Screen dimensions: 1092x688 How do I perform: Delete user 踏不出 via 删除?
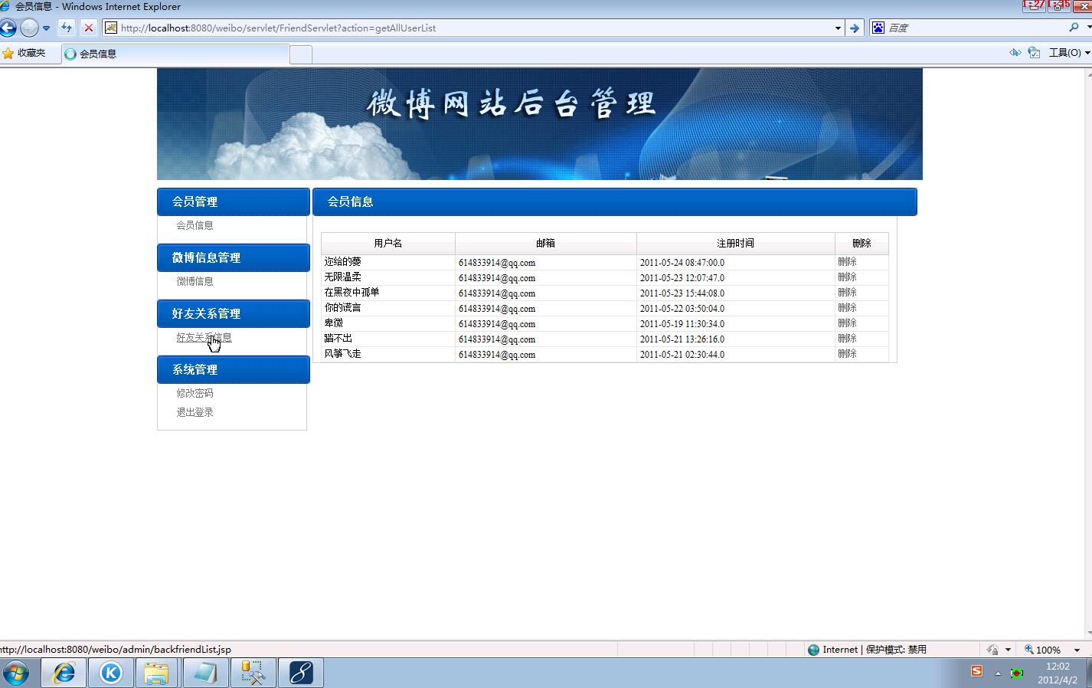847,339
